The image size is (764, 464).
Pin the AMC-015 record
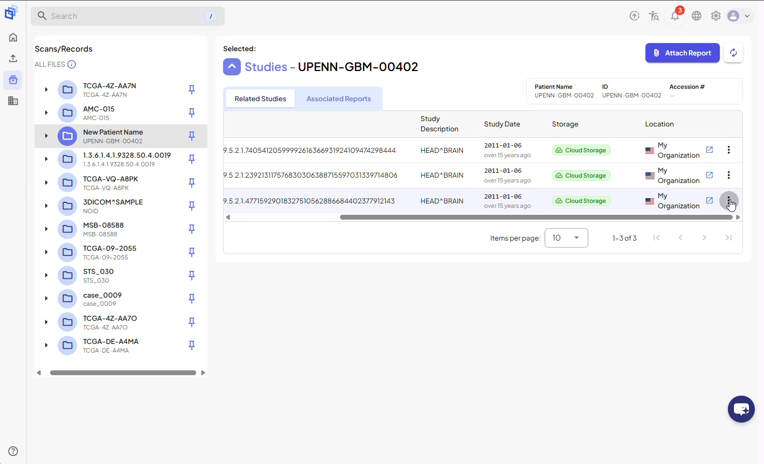pos(191,113)
